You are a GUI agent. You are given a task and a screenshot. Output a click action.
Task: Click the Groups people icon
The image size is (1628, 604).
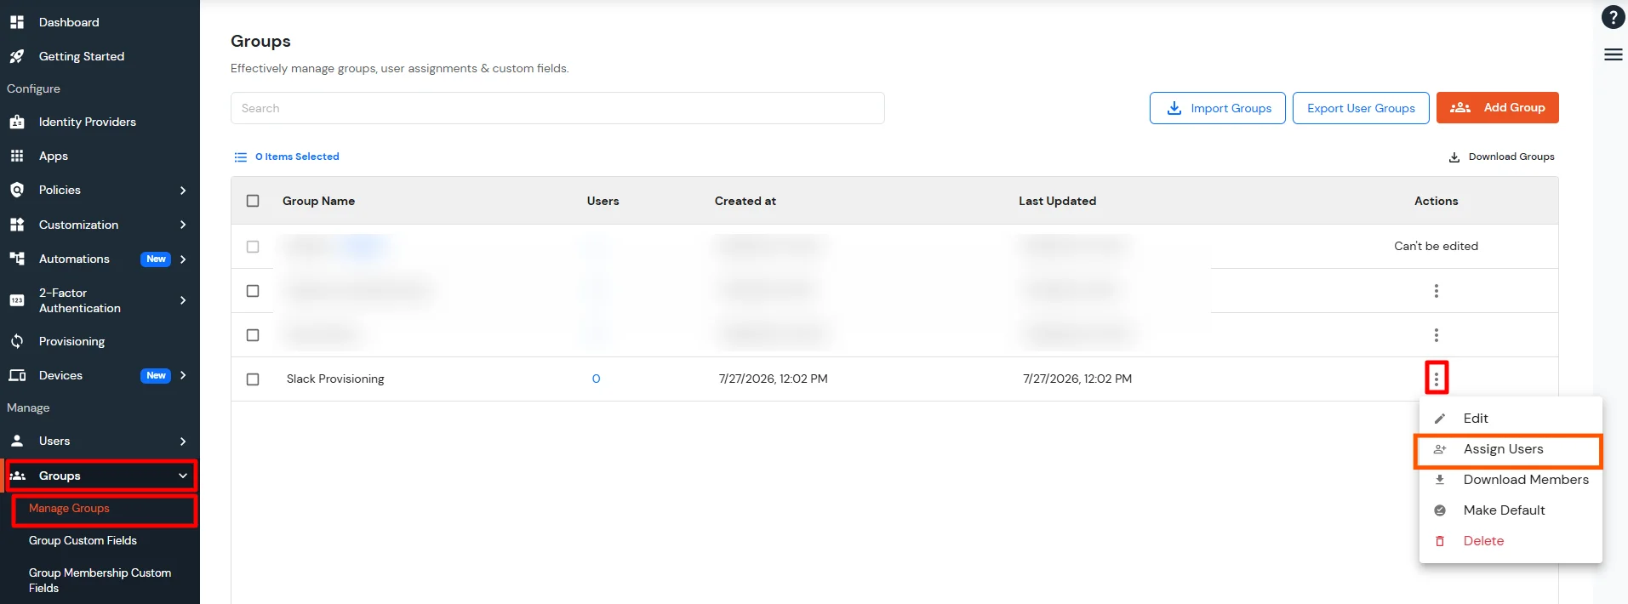click(18, 476)
